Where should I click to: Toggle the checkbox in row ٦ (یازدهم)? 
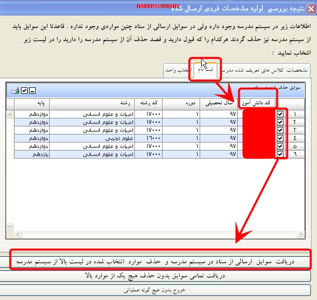(280, 154)
